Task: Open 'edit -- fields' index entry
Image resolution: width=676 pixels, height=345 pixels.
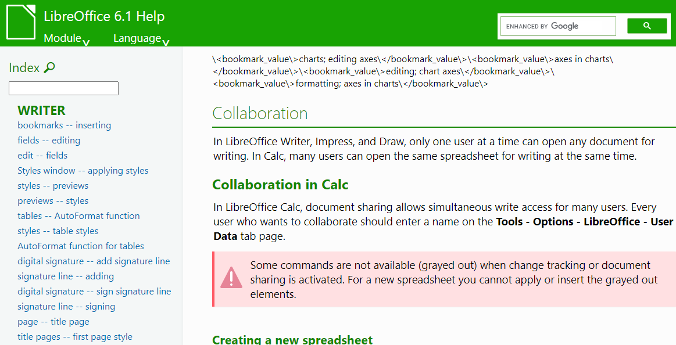Action: pos(42,156)
